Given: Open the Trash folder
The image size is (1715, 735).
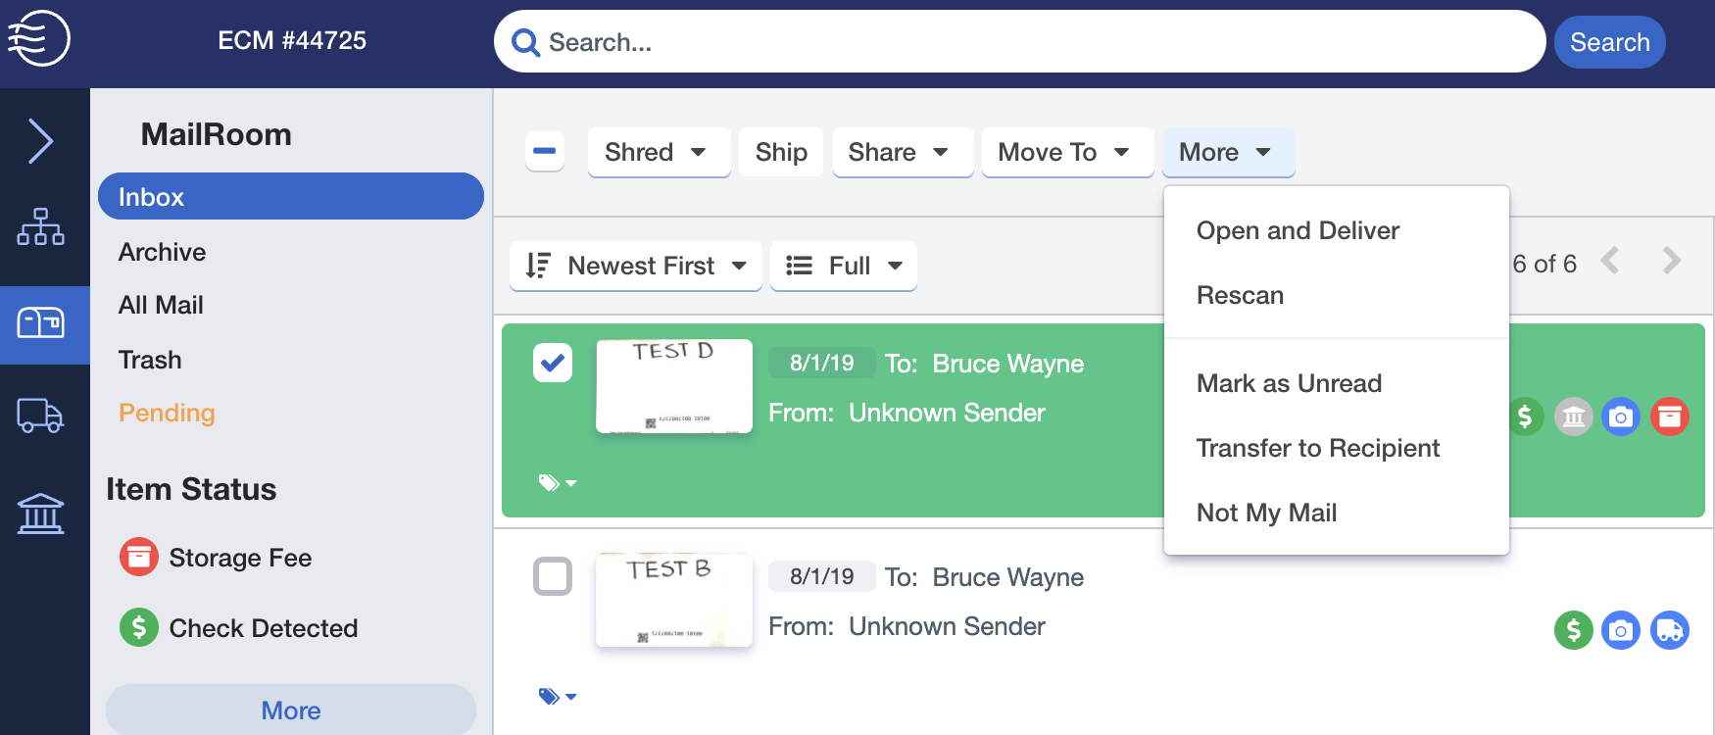Looking at the screenshot, I should (150, 360).
